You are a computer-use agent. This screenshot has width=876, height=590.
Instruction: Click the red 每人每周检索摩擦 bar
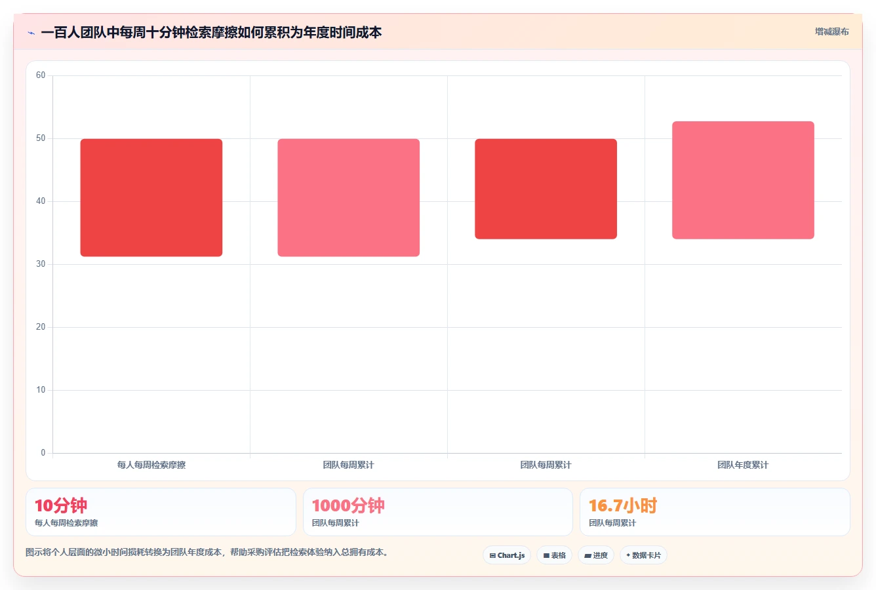pos(151,197)
